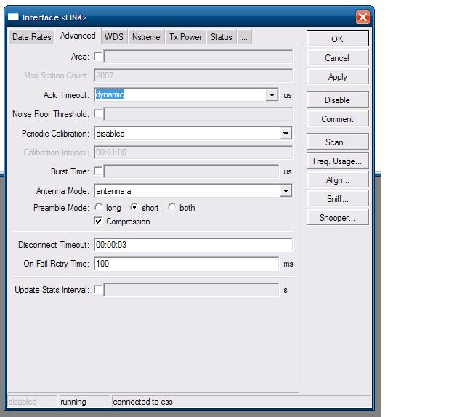Open the Ack Timeout dropdown arrow
The height and width of the screenshot is (417, 465).
click(x=272, y=95)
